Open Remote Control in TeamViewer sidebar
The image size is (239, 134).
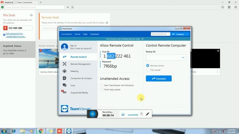[x=78, y=57]
